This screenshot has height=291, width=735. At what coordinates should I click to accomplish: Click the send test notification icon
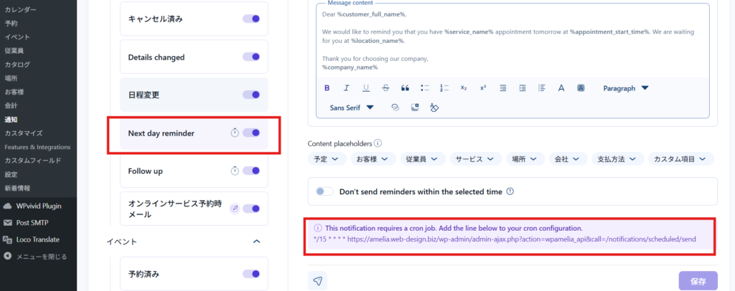pyautogui.click(x=317, y=281)
